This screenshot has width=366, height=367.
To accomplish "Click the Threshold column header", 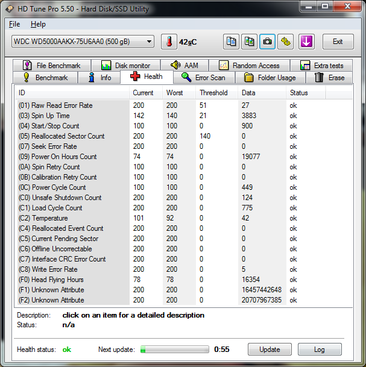I will (x=217, y=93).
